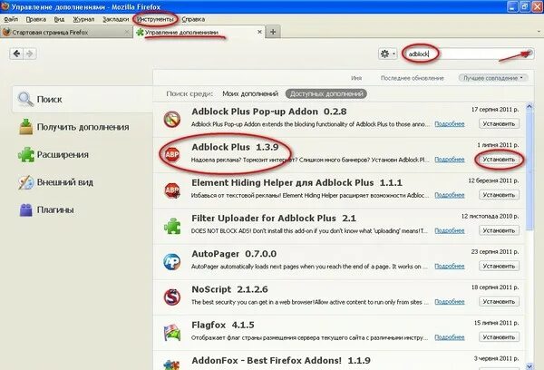Search among Моих дополнений
Image resolution: width=544 pixels, height=370 pixels.
pos(250,93)
